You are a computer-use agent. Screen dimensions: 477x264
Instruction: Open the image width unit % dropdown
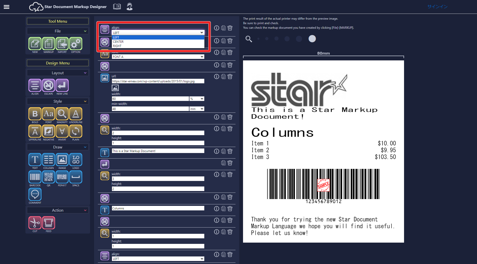pyautogui.click(x=196, y=99)
